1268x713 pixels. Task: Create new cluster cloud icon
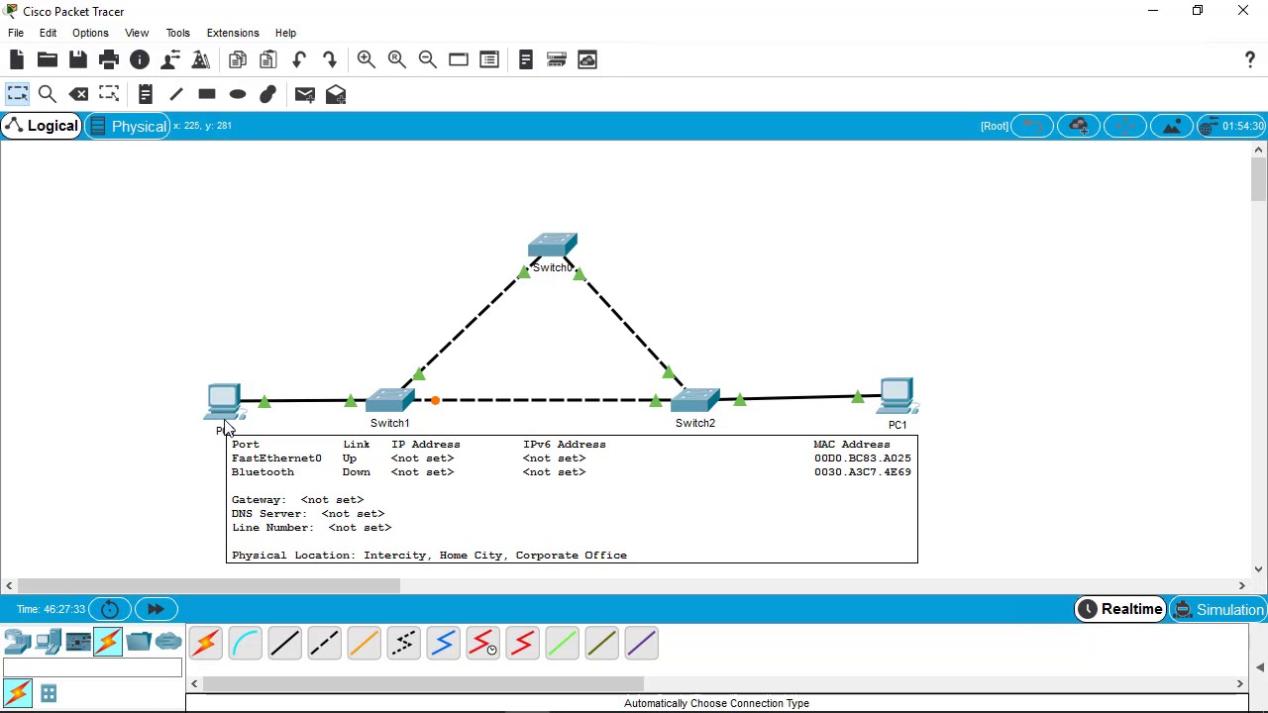point(1079,126)
